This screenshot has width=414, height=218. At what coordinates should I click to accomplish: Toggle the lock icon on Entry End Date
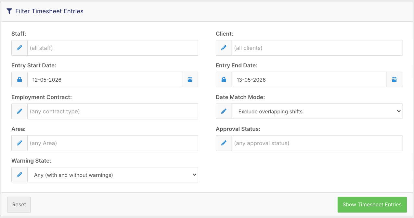point(224,80)
